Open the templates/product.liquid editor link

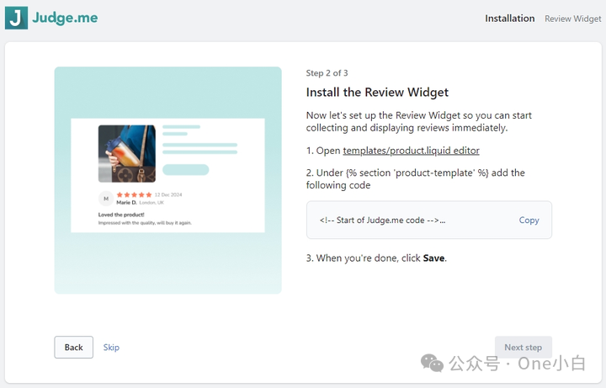(x=411, y=151)
